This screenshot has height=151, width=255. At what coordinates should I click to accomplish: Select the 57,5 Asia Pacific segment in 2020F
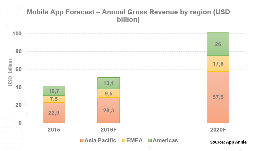(218, 97)
